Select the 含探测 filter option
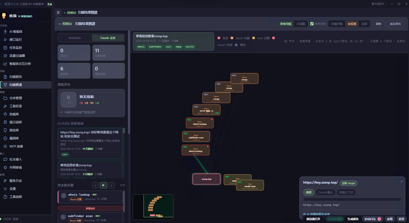The image size is (409, 223). tap(352, 24)
